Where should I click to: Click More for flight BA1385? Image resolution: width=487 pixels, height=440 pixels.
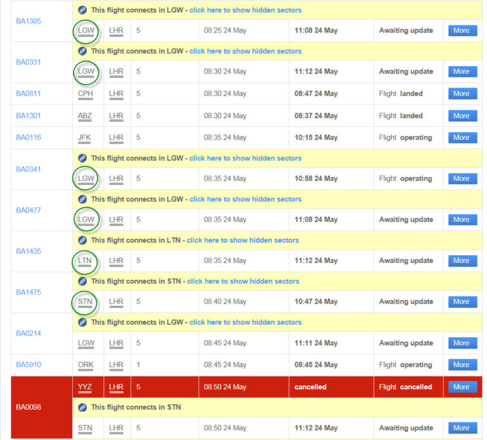(x=462, y=30)
